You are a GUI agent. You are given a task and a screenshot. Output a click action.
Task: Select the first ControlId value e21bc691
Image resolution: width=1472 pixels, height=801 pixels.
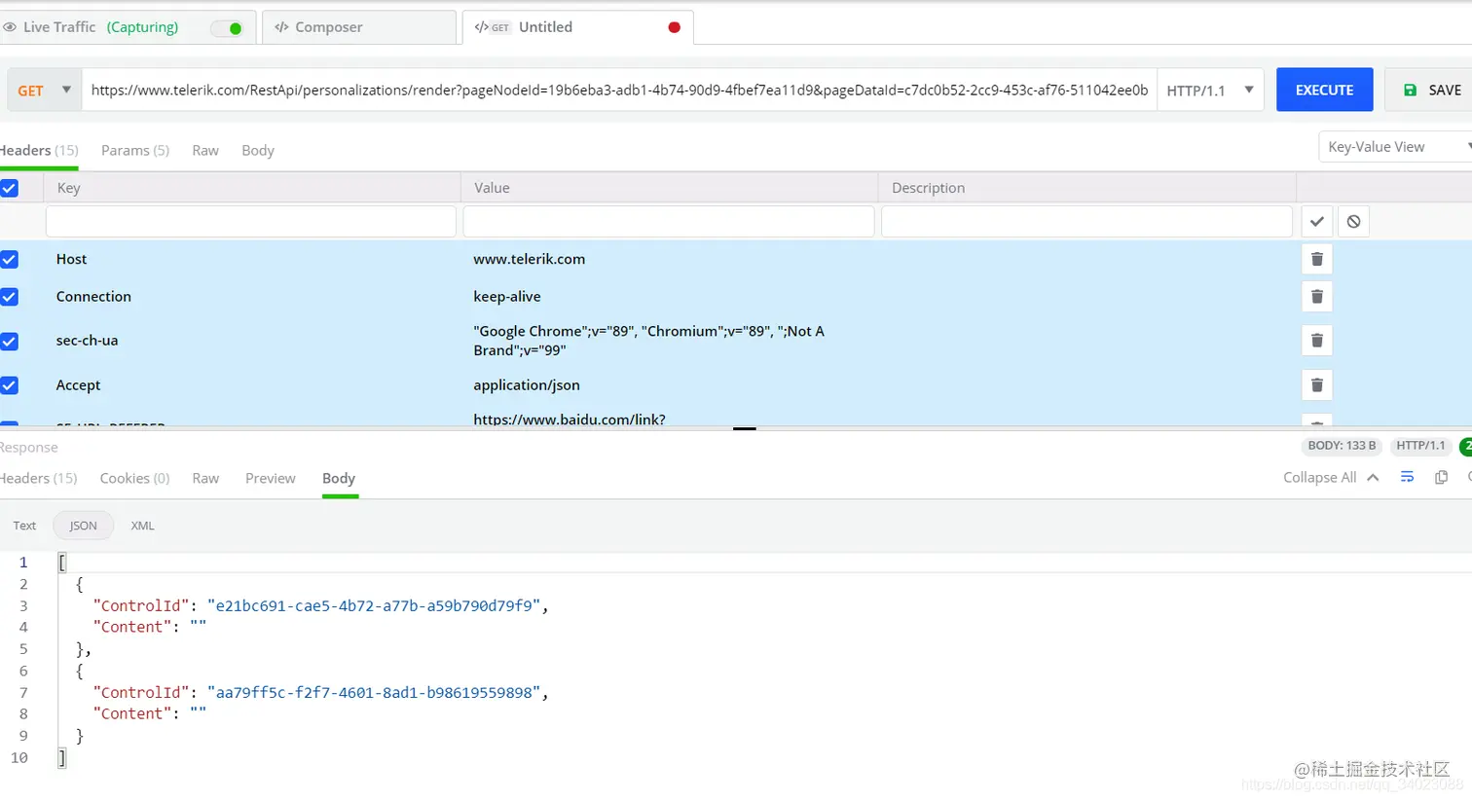point(374,605)
